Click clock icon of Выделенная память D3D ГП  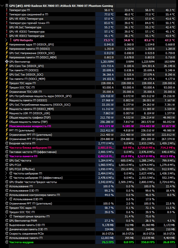[7, 225]
